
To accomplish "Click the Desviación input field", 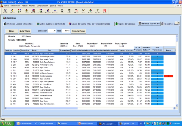I will click(51, 31).
